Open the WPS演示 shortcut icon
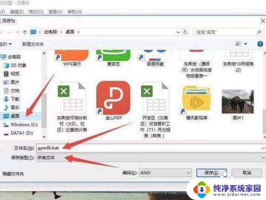 72,55
